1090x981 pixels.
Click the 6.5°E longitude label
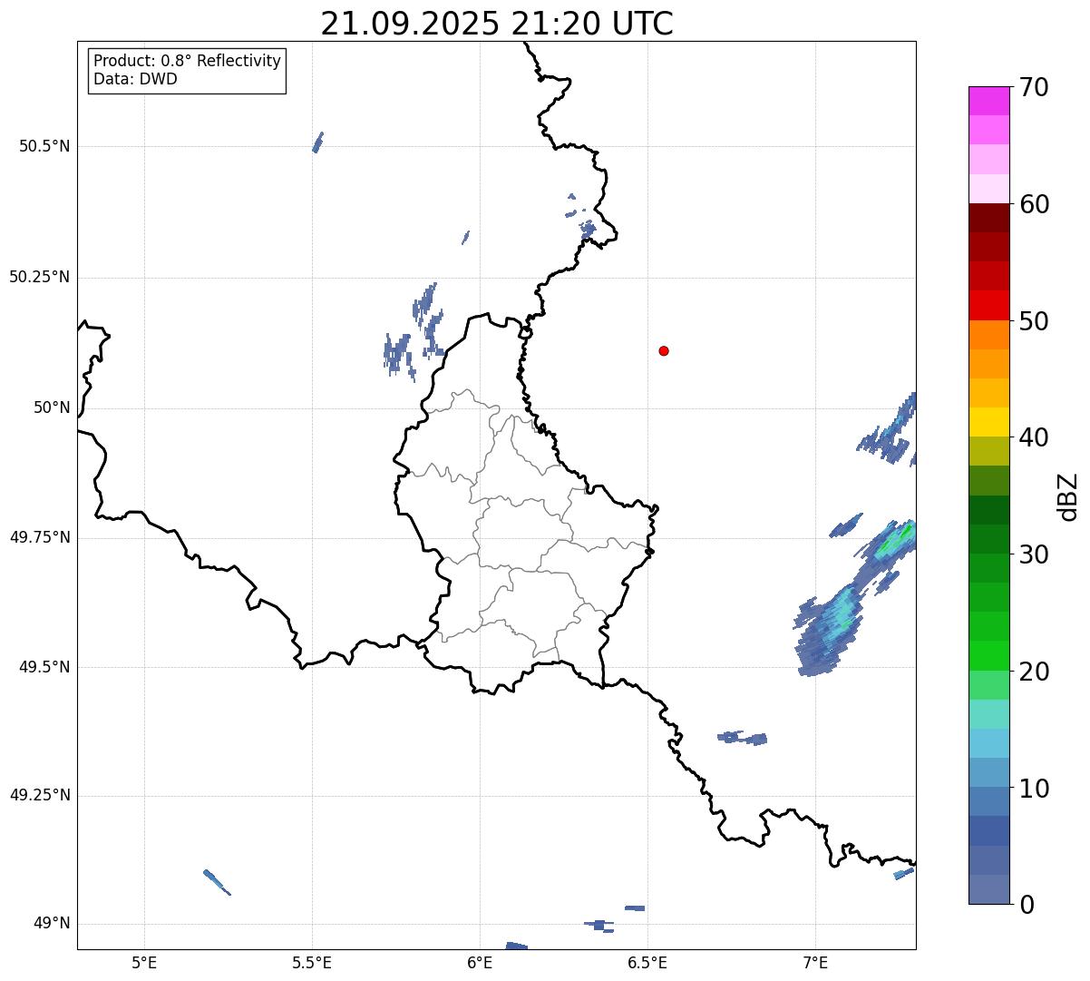point(648,963)
